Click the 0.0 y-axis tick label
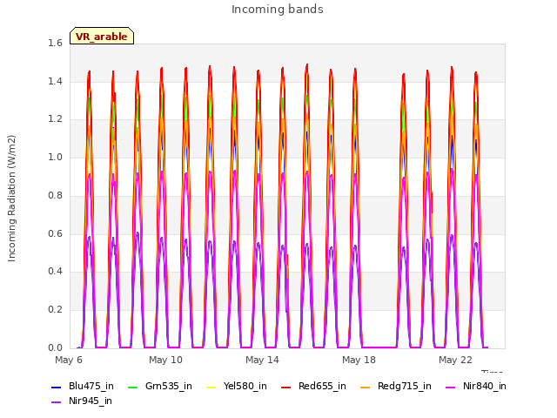557x418 pixels. click(x=55, y=347)
